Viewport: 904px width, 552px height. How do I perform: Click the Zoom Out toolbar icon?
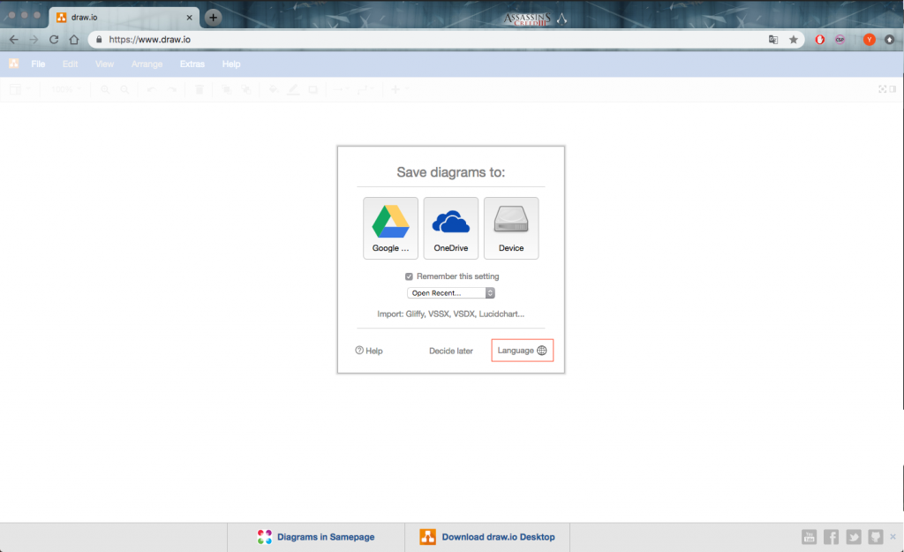(x=124, y=89)
